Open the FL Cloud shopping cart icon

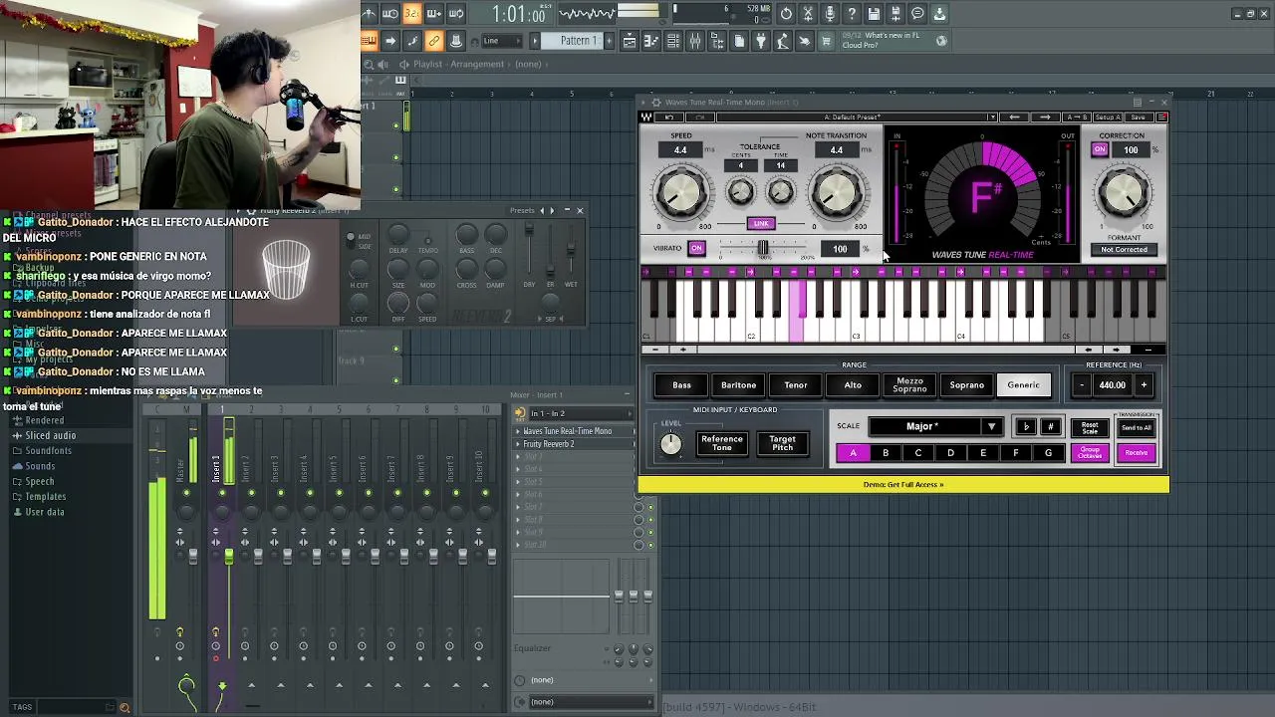pyautogui.click(x=825, y=41)
